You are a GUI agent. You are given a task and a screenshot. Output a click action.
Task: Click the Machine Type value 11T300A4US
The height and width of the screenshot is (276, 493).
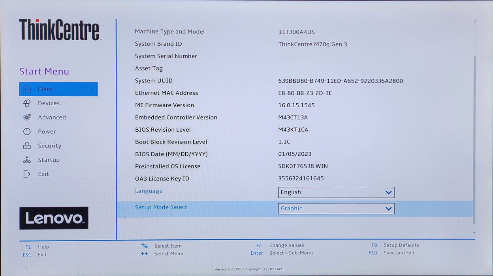click(296, 32)
